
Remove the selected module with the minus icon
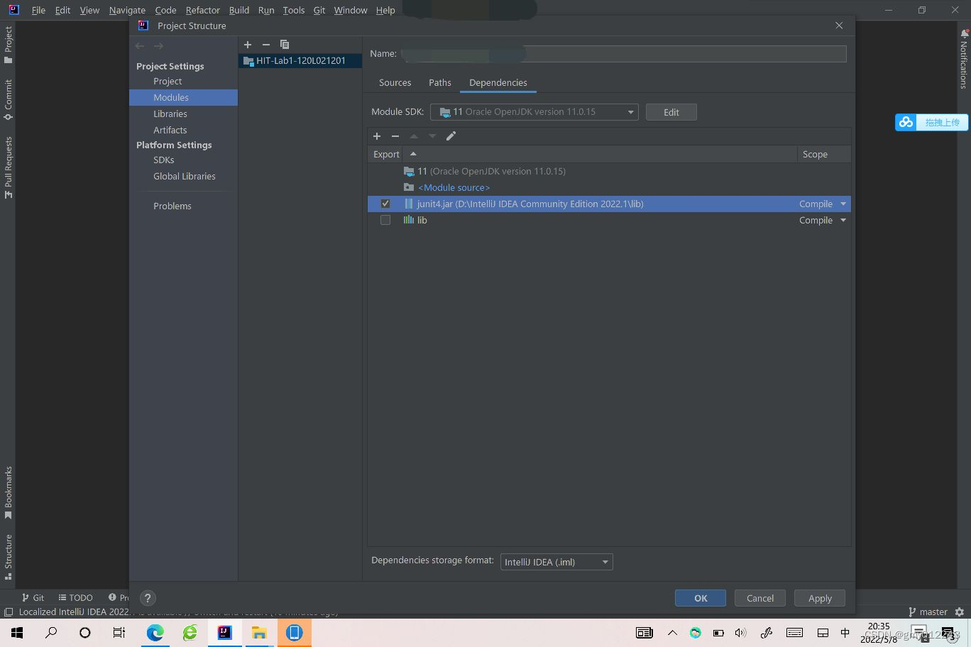point(266,44)
